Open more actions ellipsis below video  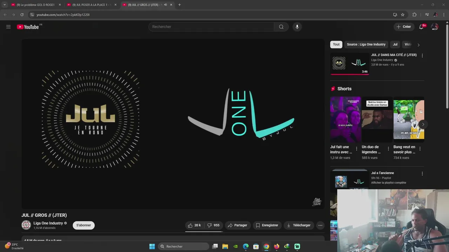pos(320,225)
